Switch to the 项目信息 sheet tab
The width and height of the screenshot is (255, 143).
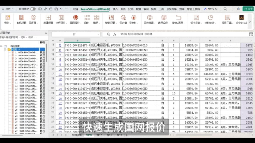tap(77, 135)
